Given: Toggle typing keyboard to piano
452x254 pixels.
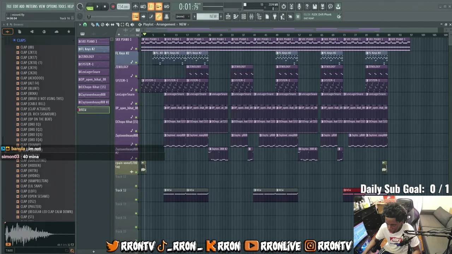Looking at the screenshot, I should click(x=136, y=17).
